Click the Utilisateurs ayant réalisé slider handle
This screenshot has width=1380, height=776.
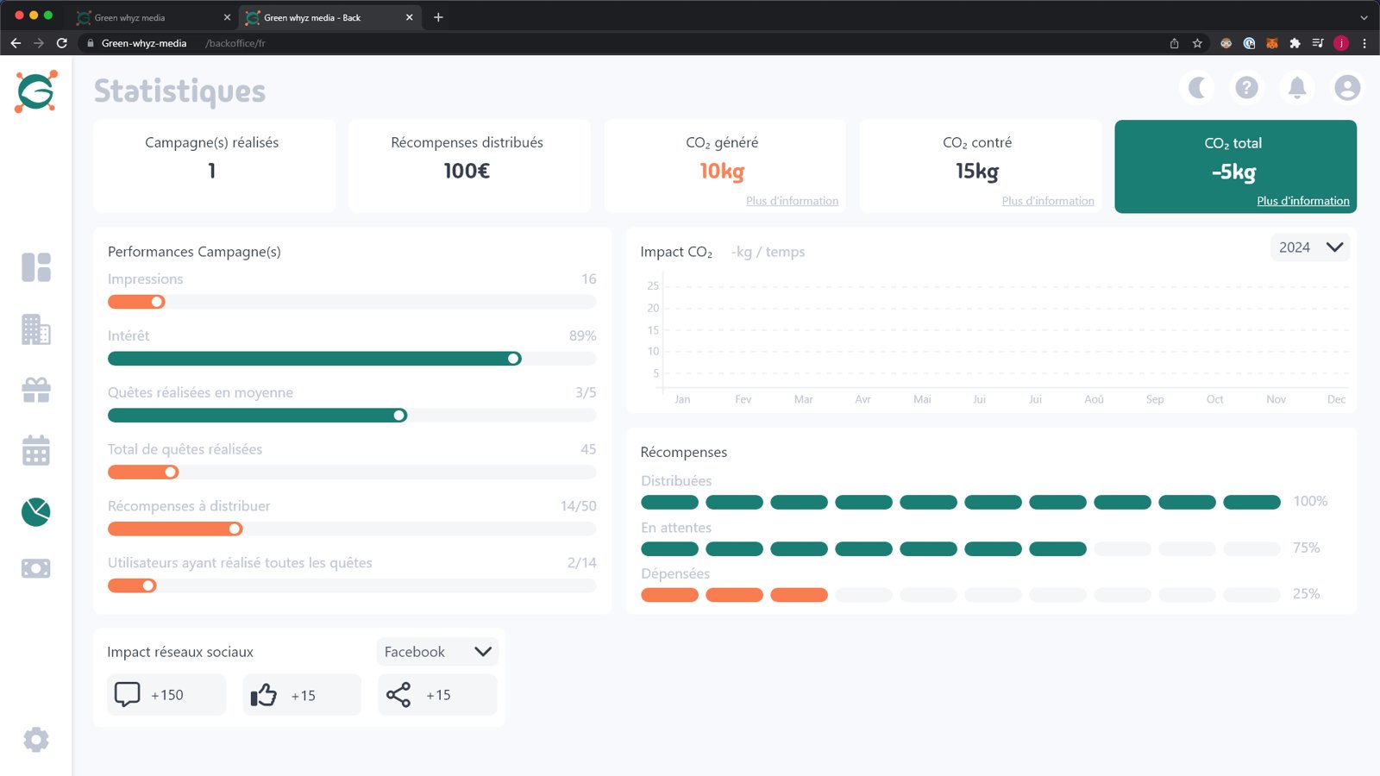tap(148, 585)
